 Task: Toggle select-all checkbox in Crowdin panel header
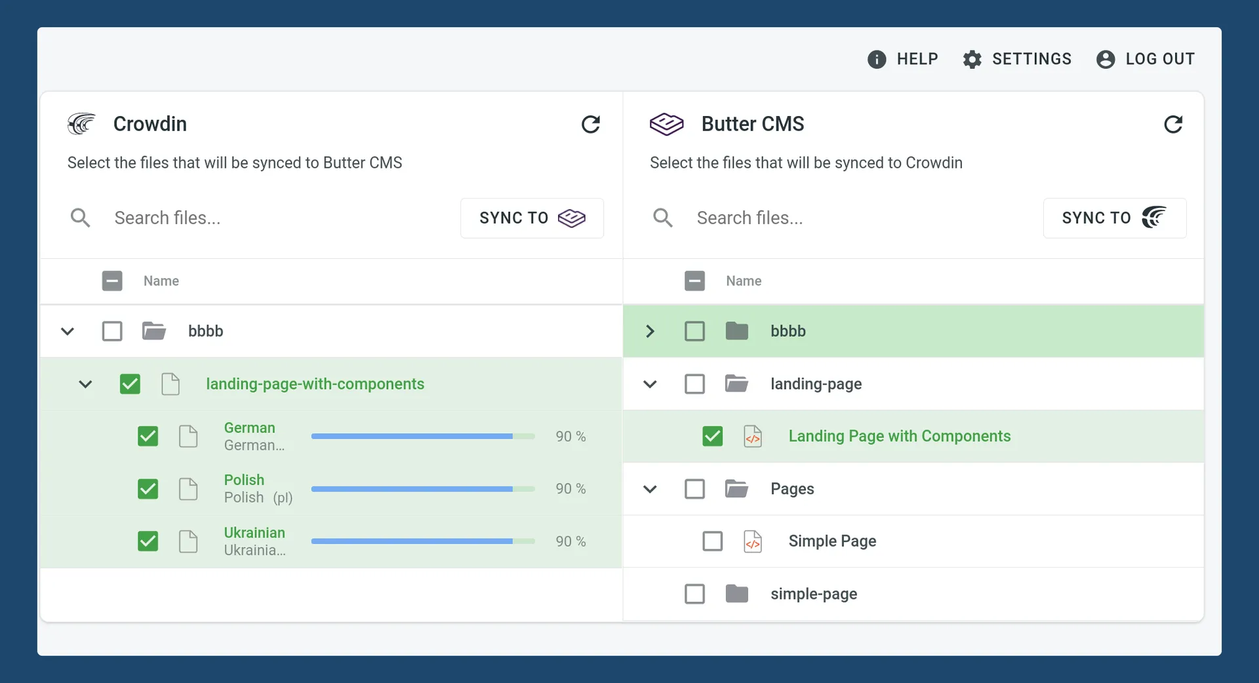[x=112, y=281]
